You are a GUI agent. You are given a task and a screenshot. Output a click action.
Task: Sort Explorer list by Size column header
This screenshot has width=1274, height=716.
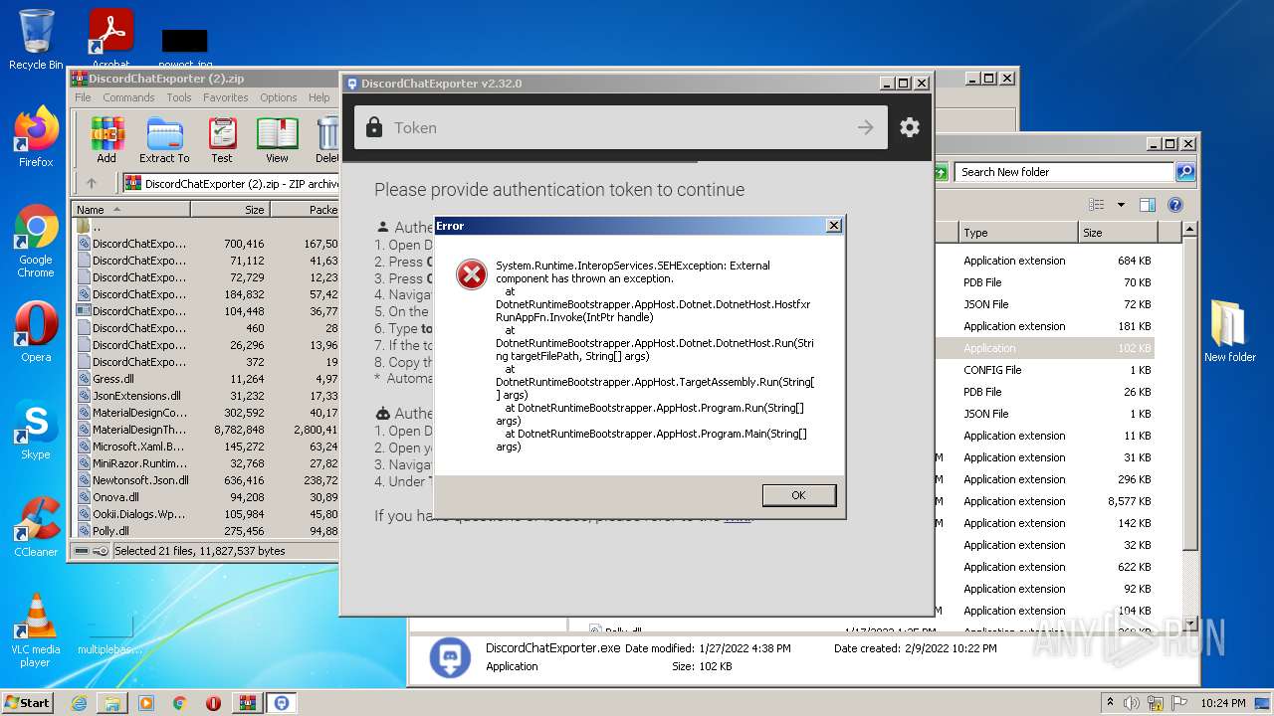1118,233
